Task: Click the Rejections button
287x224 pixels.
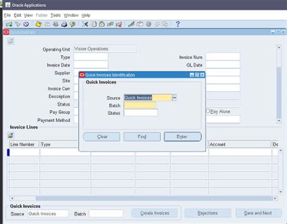Action: click(208, 213)
